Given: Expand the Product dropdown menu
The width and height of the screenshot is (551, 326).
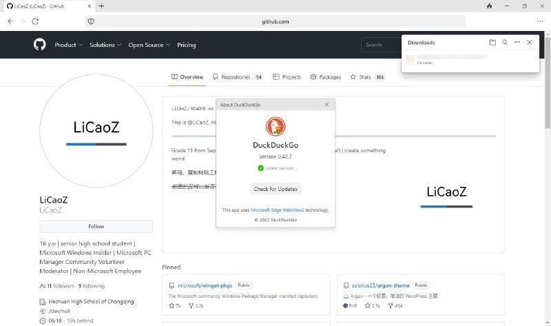Looking at the screenshot, I should pyautogui.click(x=68, y=45).
